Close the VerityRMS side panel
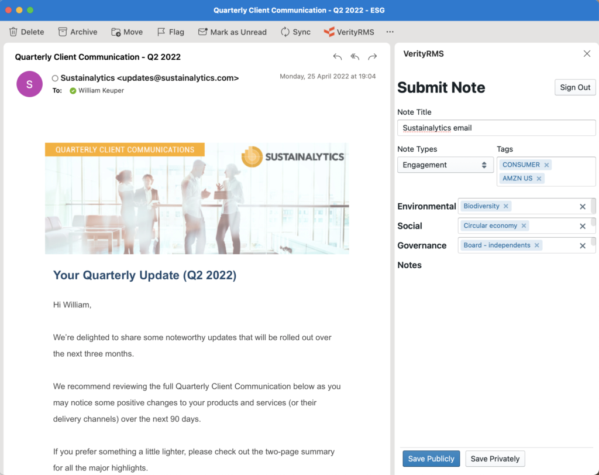599x475 pixels. (x=587, y=53)
